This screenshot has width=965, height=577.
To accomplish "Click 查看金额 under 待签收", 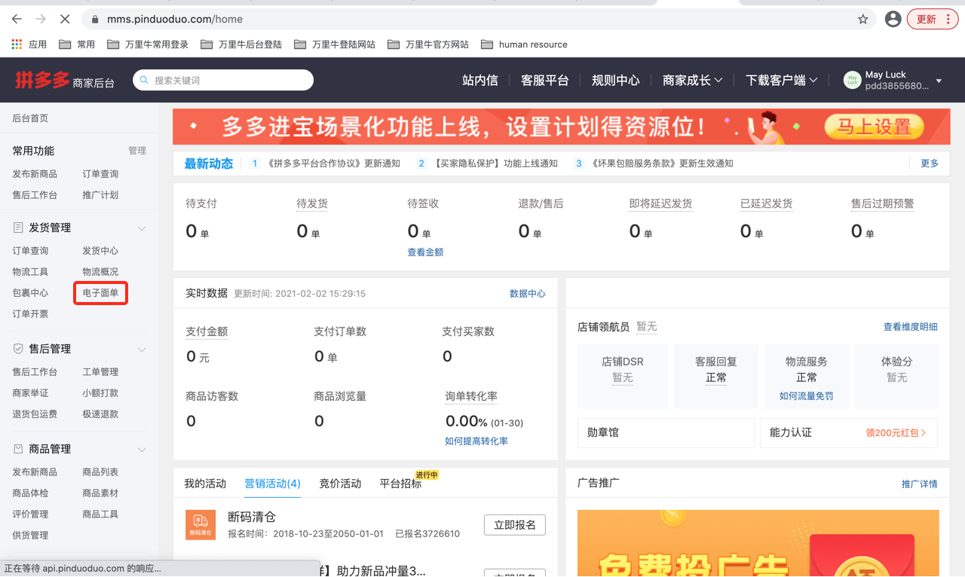I will tap(425, 252).
